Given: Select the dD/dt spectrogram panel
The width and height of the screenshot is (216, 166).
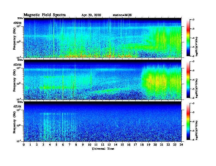Looking at the screenshot, I should [103, 79].
